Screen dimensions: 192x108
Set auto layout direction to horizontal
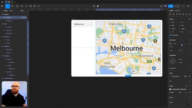[173, 43]
